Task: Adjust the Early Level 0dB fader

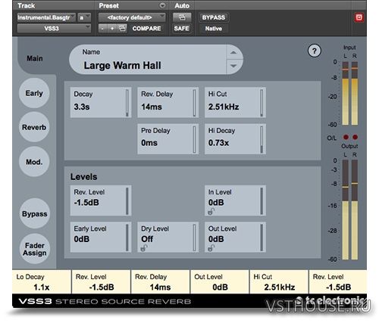Action: point(127,238)
